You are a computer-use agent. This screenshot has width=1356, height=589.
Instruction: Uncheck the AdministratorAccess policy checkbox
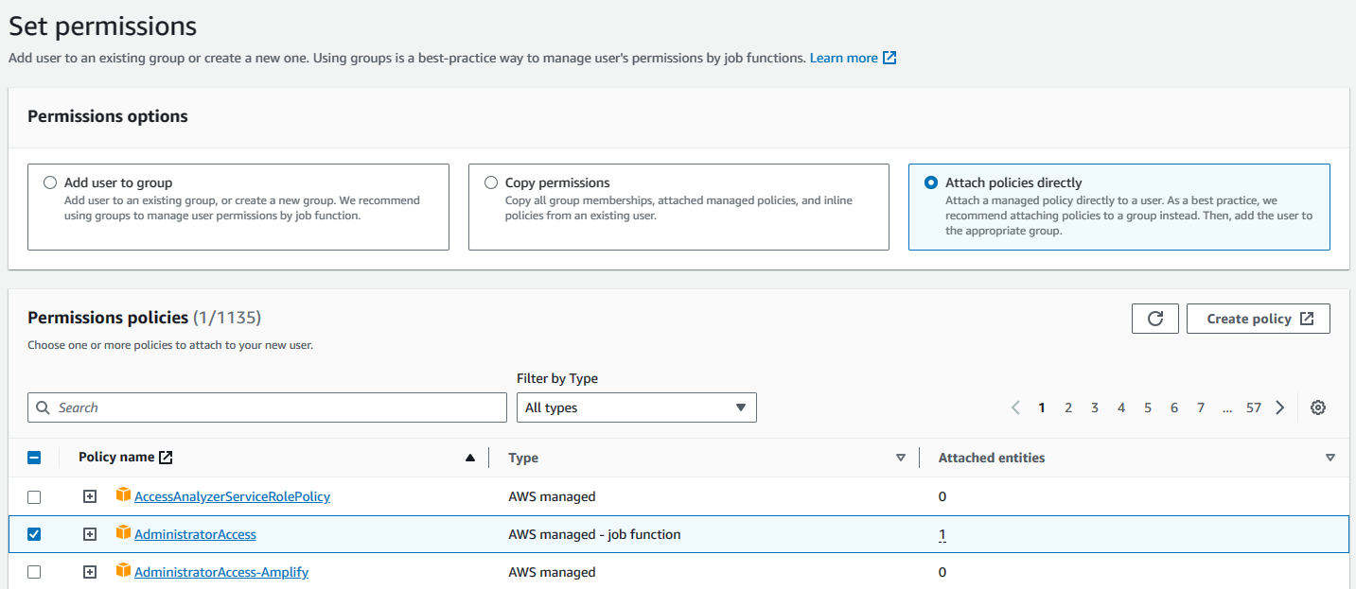(34, 534)
